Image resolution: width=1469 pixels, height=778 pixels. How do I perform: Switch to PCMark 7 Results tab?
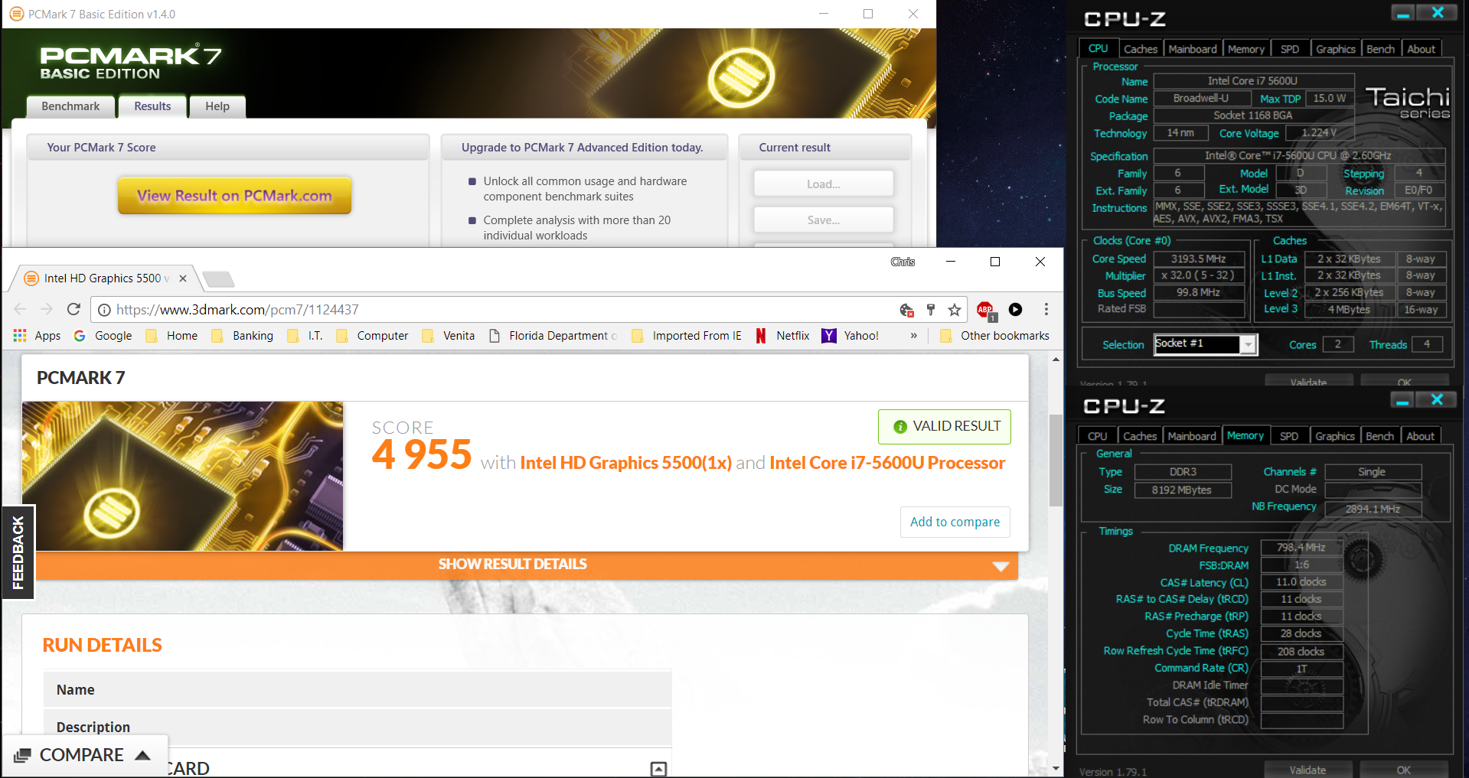click(x=152, y=106)
